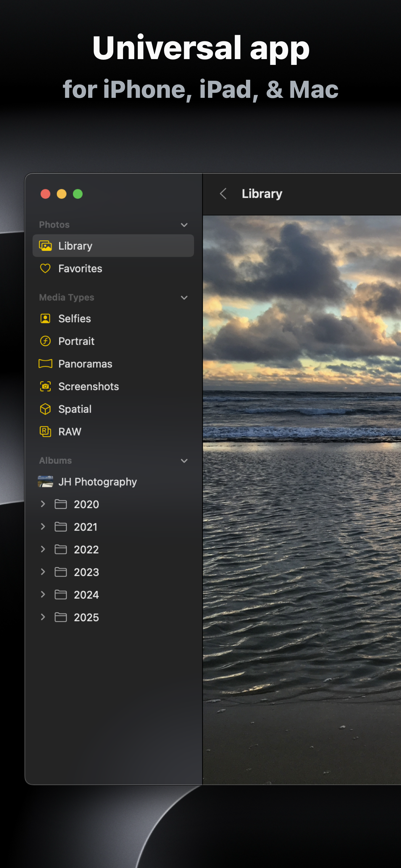Image resolution: width=401 pixels, height=868 pixels.
Task: Expand the 2025 folder
Action: tap(43, 617)
